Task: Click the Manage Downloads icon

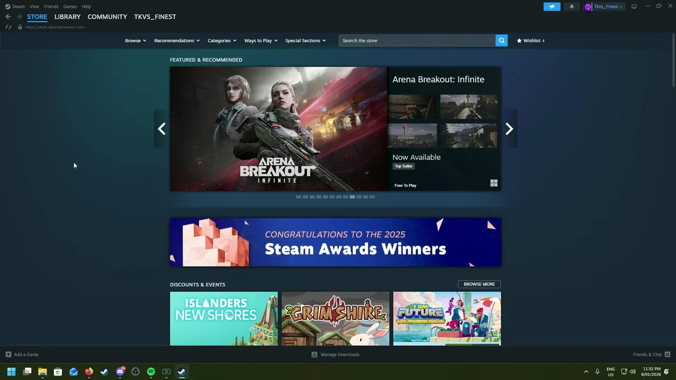Action: click(314, 355)
